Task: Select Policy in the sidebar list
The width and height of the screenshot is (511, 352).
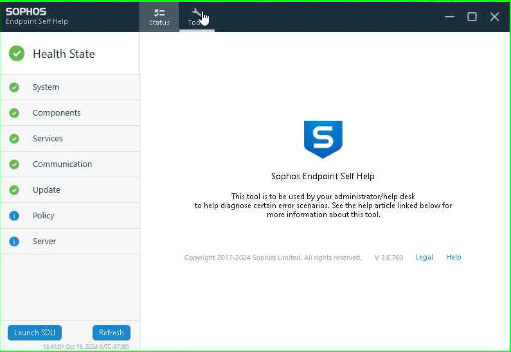Action: click(x=44, y=216)
